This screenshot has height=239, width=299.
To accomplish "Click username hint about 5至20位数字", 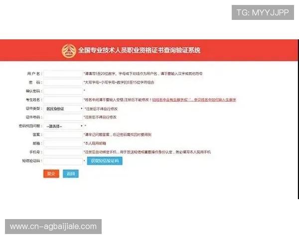I will [143, 74].
